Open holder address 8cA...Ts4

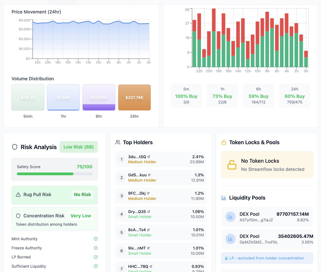point(137,230)
